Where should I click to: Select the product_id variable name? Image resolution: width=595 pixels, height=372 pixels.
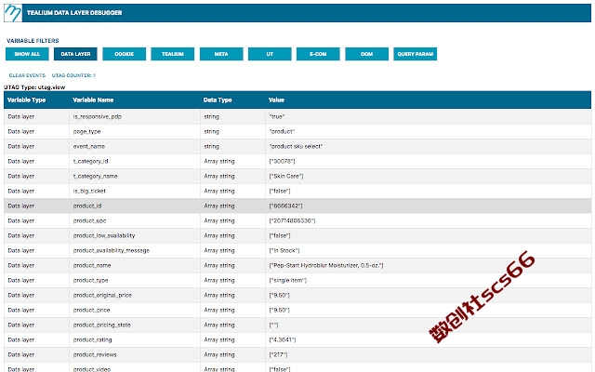pos(87,206)
